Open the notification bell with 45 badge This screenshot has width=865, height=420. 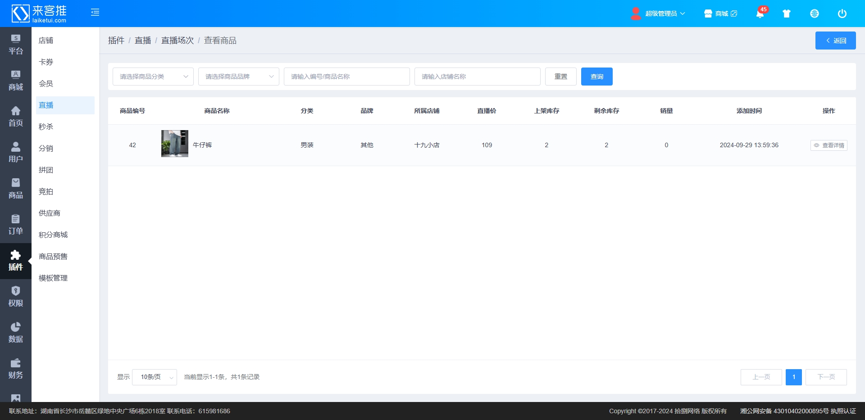click(x=760, y=14)
